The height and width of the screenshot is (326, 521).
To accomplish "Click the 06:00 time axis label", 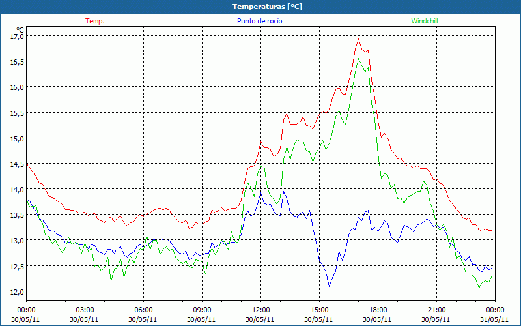I will click(x=143, y=310).
